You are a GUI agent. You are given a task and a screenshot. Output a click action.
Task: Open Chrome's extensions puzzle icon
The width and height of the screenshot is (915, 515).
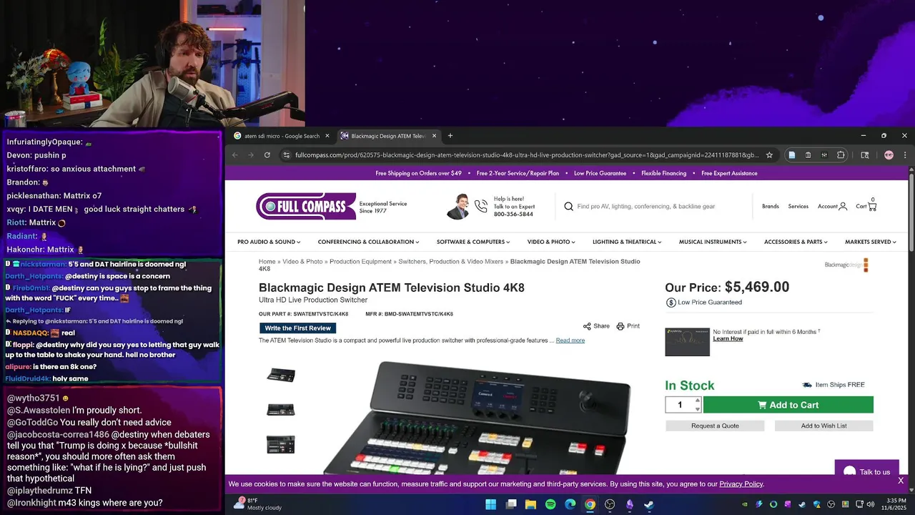tap(841, 154)
